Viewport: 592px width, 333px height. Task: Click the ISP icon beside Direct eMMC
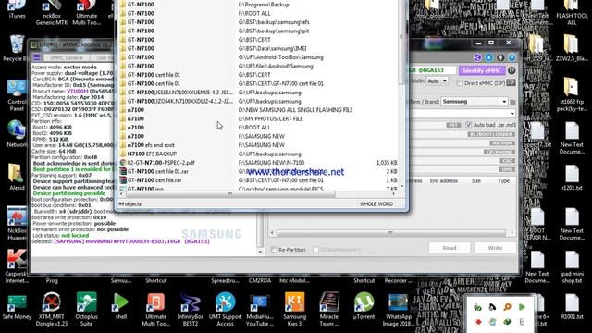click(x=511, y=82)
